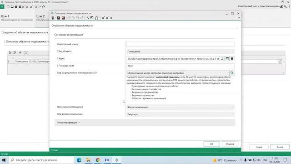Open the 'Вид объекта' dropdown showing Помещение
This screenshot has width=291, height=164.
180,51
